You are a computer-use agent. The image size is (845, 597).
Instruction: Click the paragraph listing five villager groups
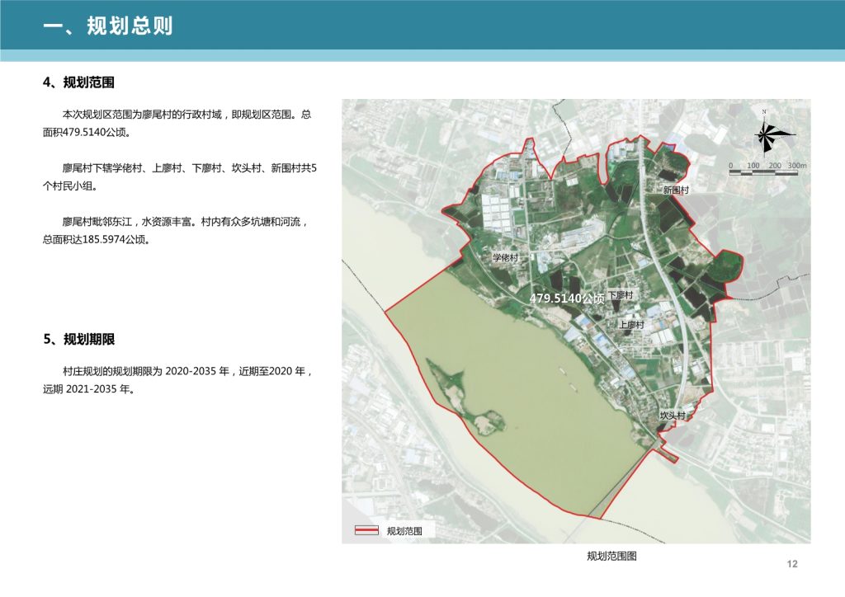tap(179, 176)
